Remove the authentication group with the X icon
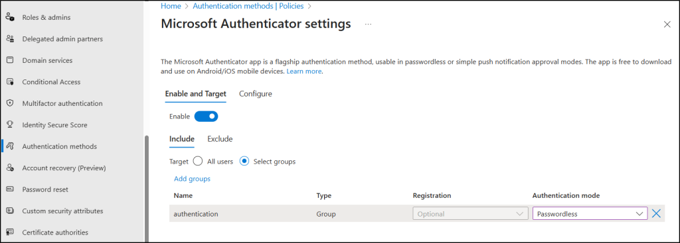Viewport: 680px width, 243px height. [x=656, y=214]
